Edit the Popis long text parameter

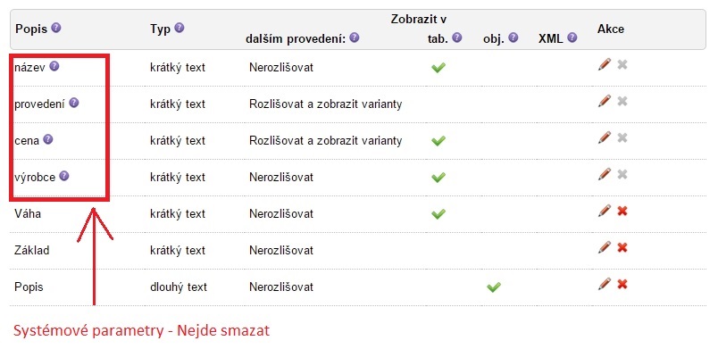click(605, 285)
